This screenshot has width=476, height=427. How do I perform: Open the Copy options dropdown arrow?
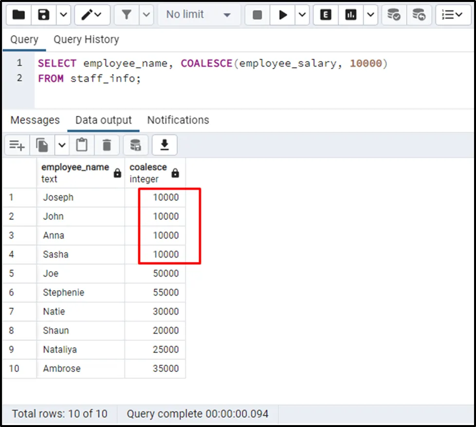62,145
